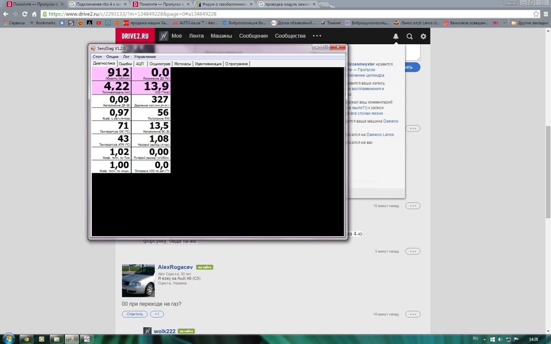This screenshot has height=344, width=551.
Task: Open the Стоп menu in SensDiag
Action: (97, 57)
